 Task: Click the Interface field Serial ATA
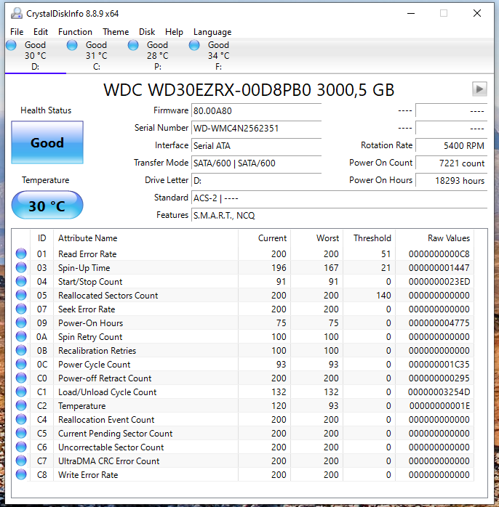[256, 145]
